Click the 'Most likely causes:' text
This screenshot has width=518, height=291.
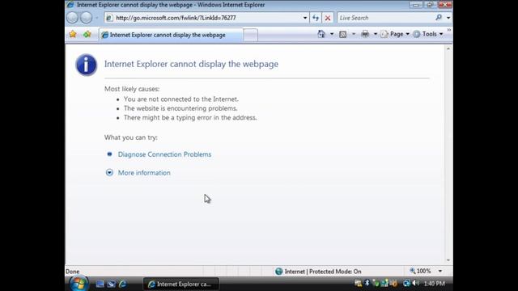point(132,89)
